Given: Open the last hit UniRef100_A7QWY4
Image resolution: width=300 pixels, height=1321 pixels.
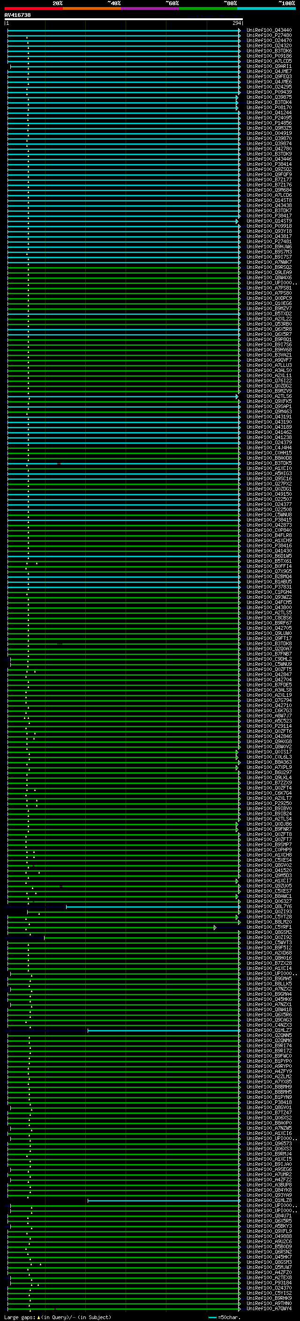Looking at the screenshot, I should [269, 1308].
